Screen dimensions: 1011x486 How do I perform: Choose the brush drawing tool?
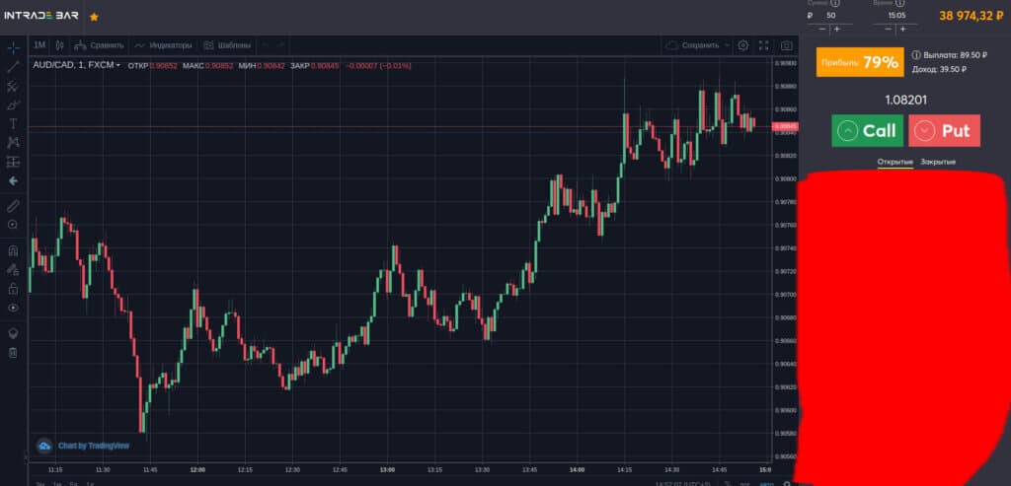[14, 104]
